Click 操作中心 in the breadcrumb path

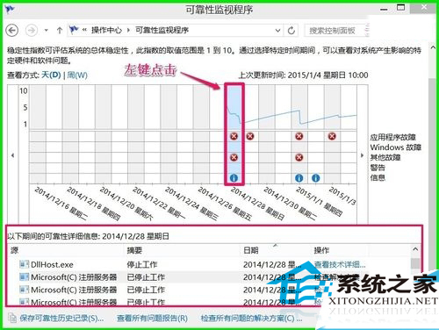pos(106,30)
